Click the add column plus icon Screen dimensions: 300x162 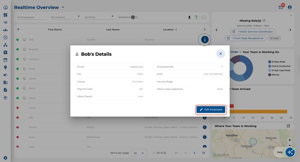tap(205, 30)
